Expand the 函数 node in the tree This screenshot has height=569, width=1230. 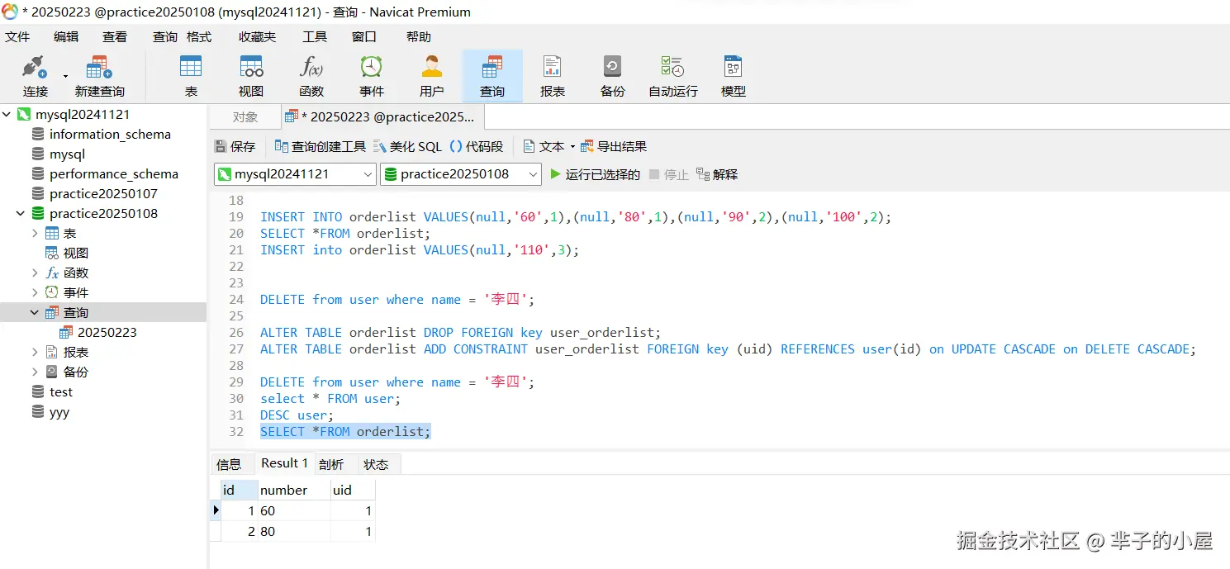(35, 273)
